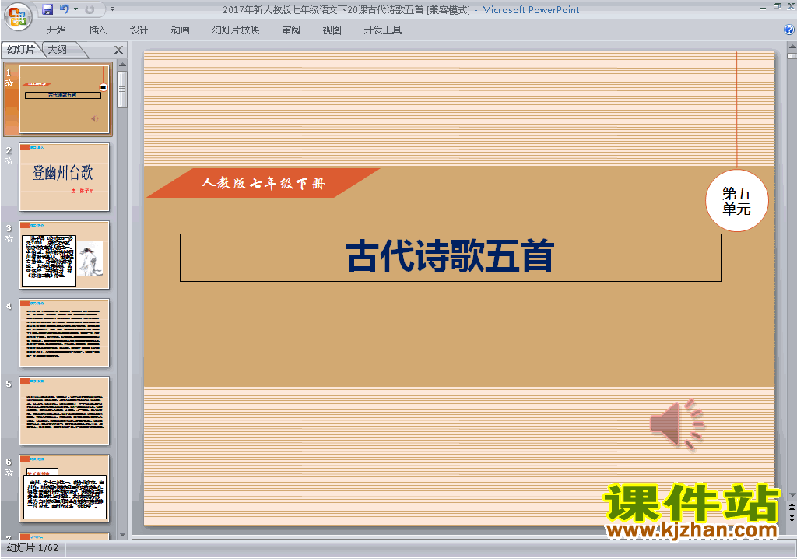
Task: Open PowerPoint Help with the question mark
Action: point(789,30)
